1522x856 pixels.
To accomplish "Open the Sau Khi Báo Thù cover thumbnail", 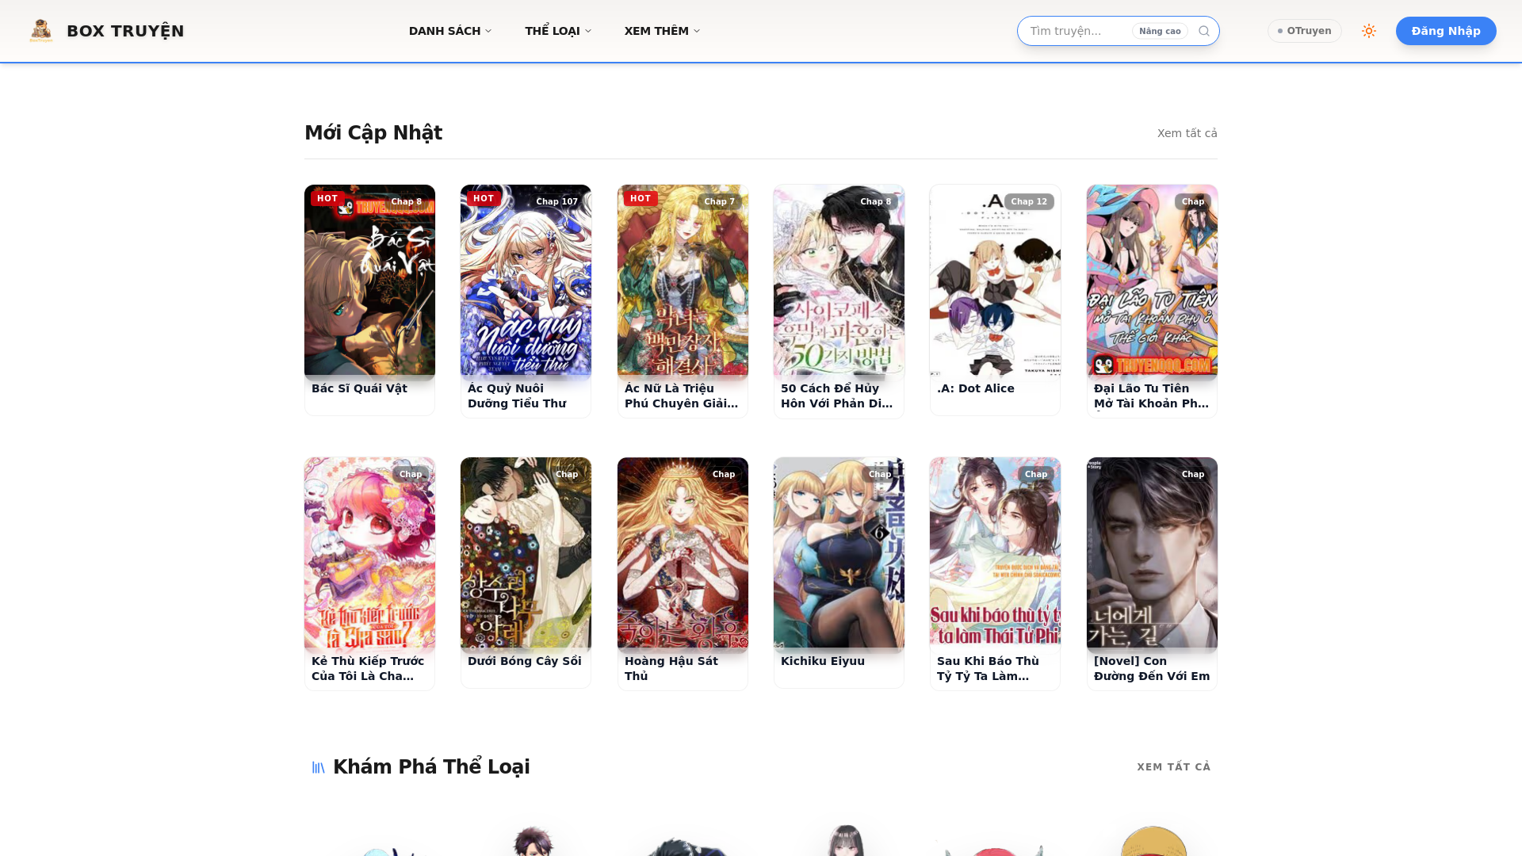I will (x=995, y=556).
